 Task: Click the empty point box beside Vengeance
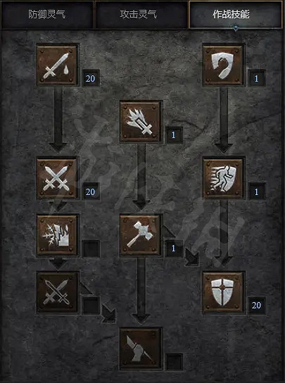pos(91,249)
